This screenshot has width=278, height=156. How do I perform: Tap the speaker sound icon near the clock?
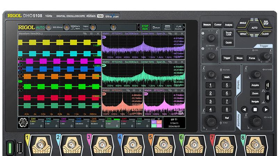click(176, 119)
